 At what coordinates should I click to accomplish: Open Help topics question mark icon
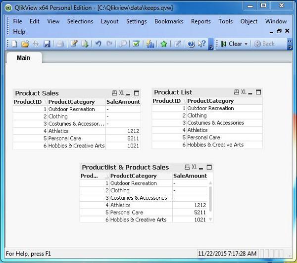coord(191,44)
